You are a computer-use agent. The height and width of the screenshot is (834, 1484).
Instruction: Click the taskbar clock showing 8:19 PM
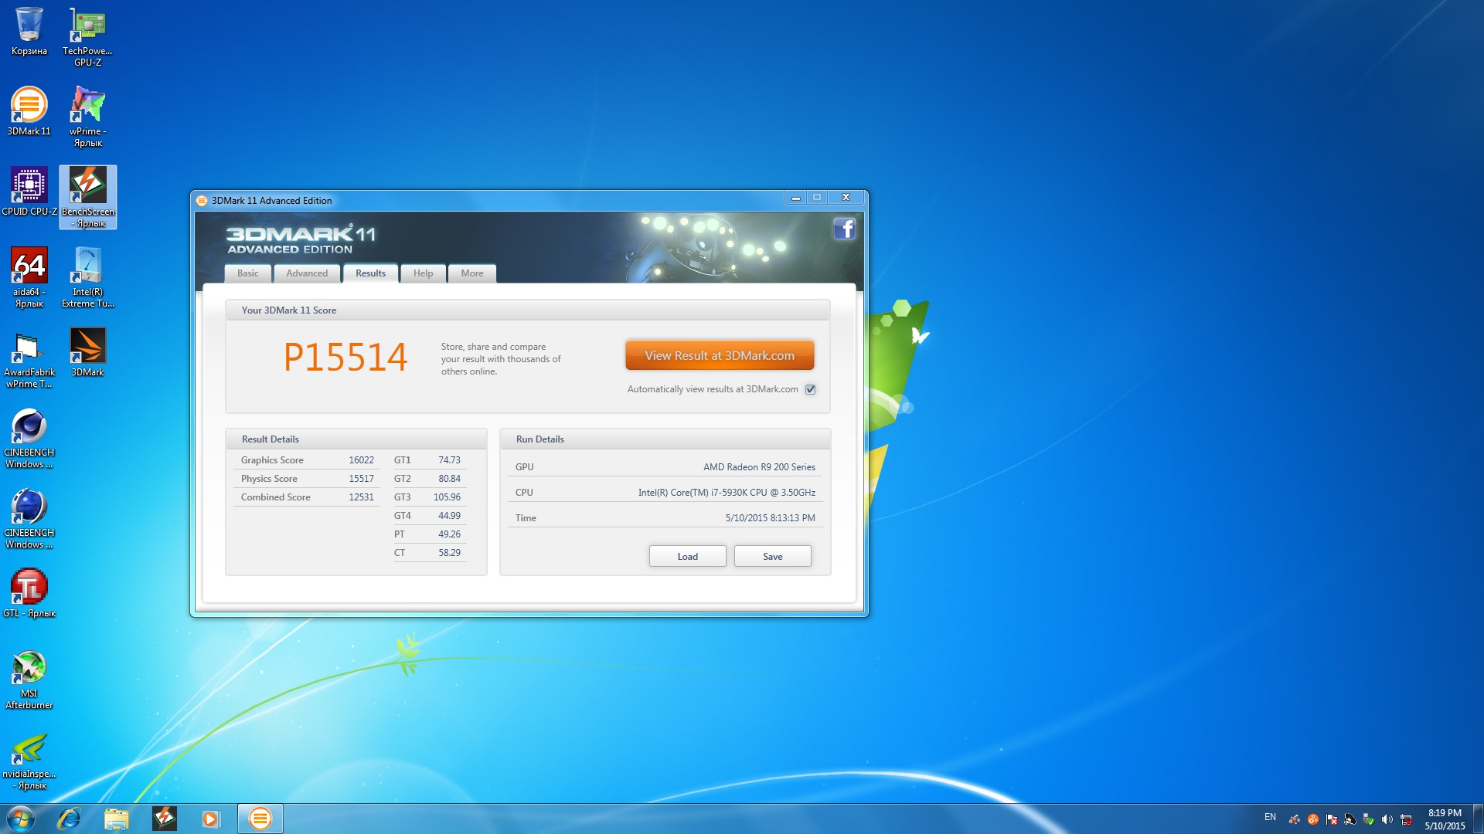pos(1445,819)
